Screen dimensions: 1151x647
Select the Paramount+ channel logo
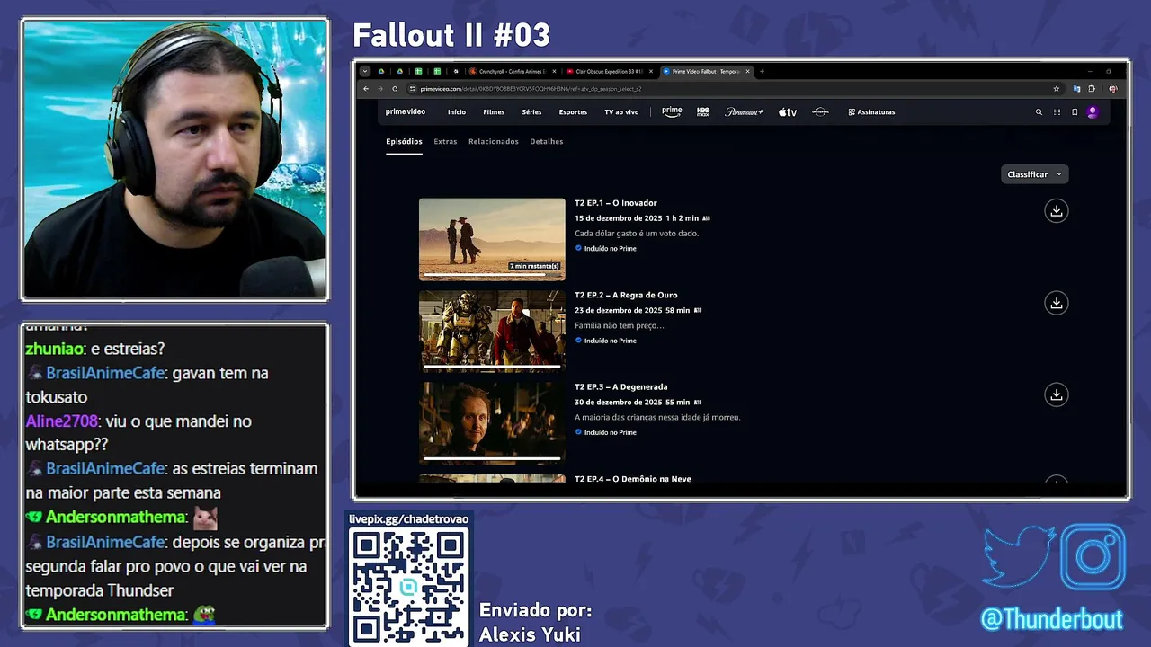(744, 112)
